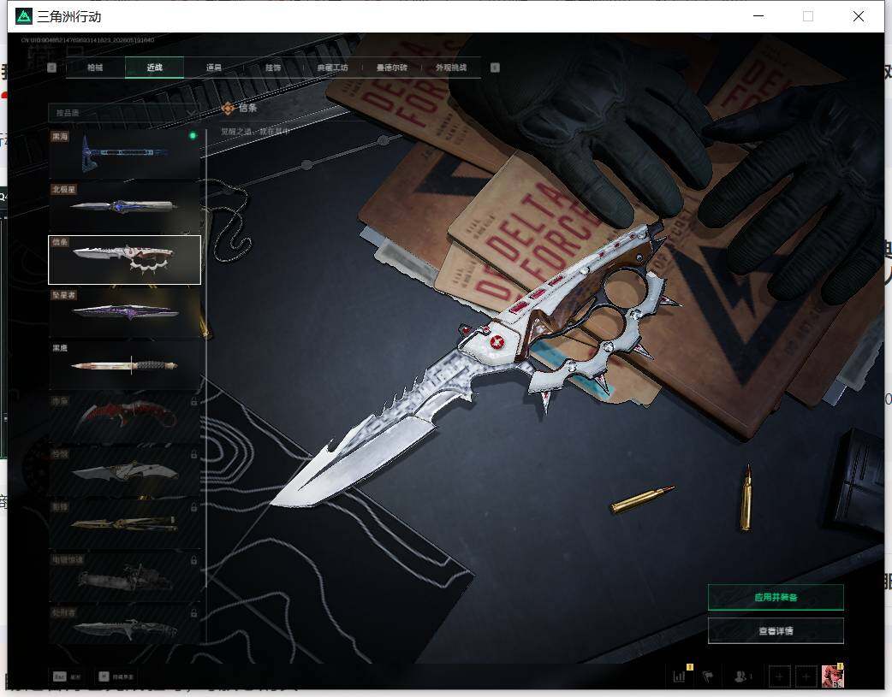The width and height of the screenshot is (892, 697).
Task: Open the 挂饰 charms tab
Action: coord(273,68)
